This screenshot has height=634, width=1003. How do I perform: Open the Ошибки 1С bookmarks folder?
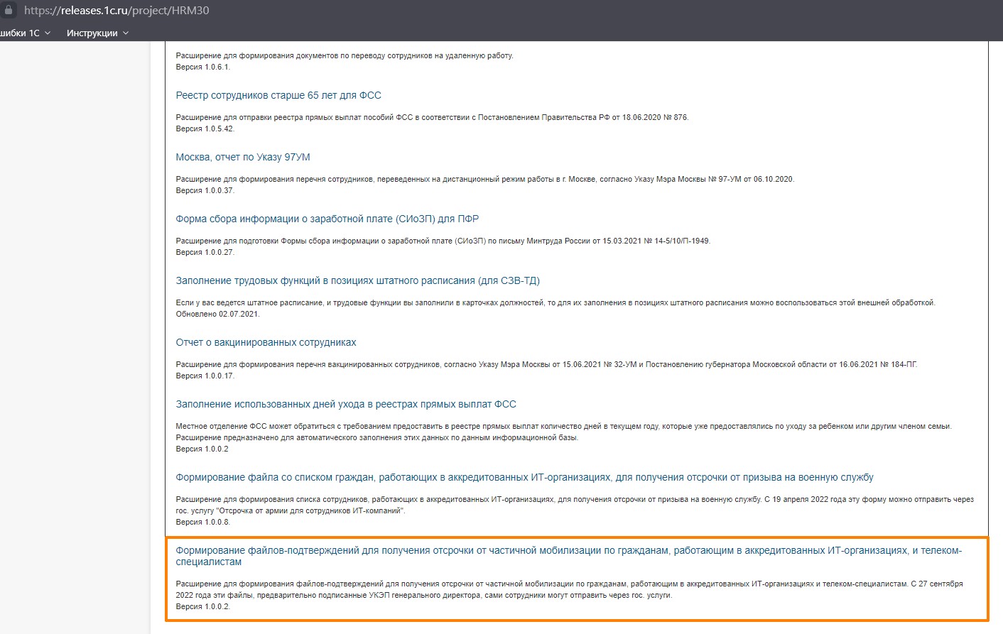tap(25, 33)
